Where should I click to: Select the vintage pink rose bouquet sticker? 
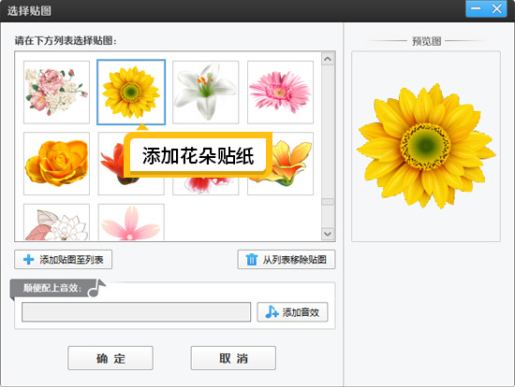coord(56,93)
